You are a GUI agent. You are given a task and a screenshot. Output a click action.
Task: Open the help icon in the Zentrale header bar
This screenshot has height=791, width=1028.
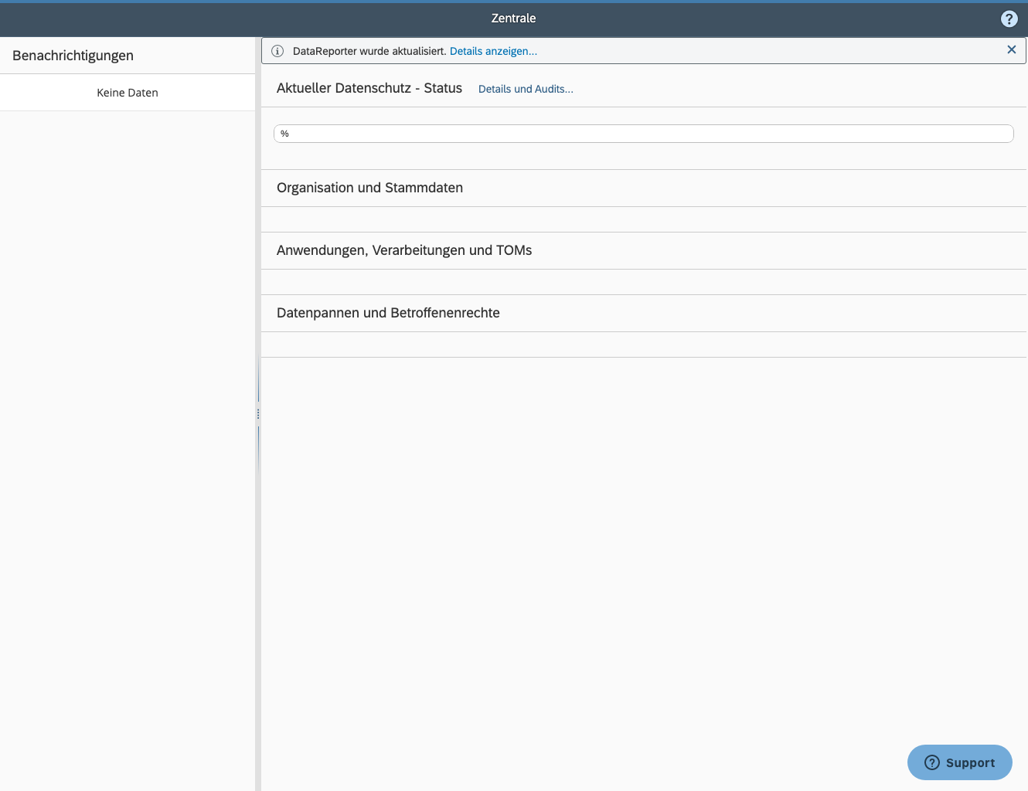pos(1009,18)
